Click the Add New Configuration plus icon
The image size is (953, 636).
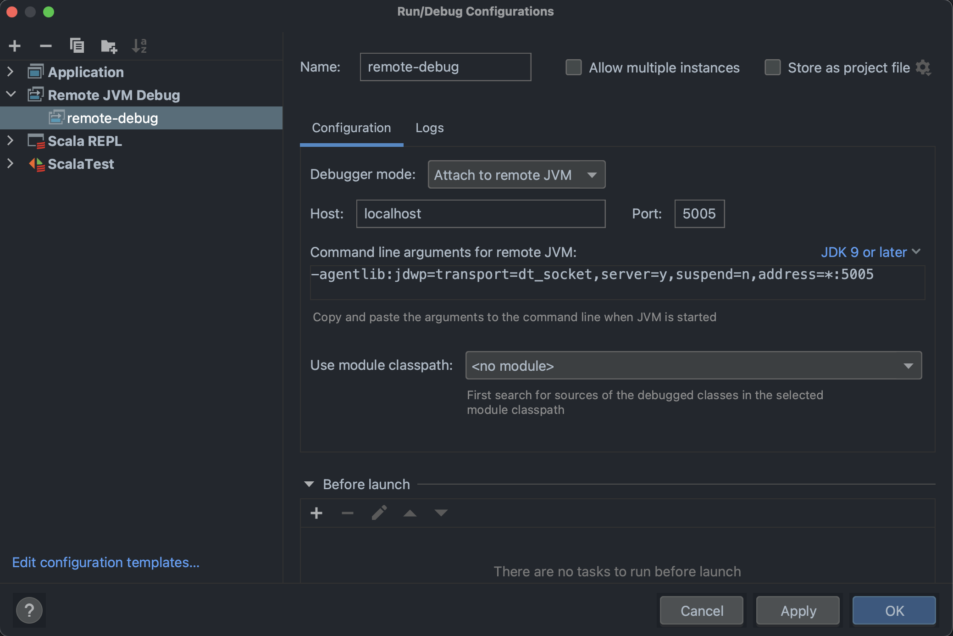[15, 46]
